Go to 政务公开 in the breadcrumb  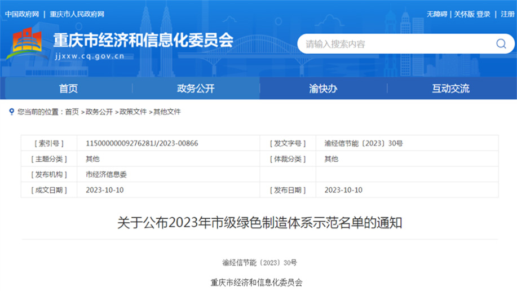(x=99, y=112)
